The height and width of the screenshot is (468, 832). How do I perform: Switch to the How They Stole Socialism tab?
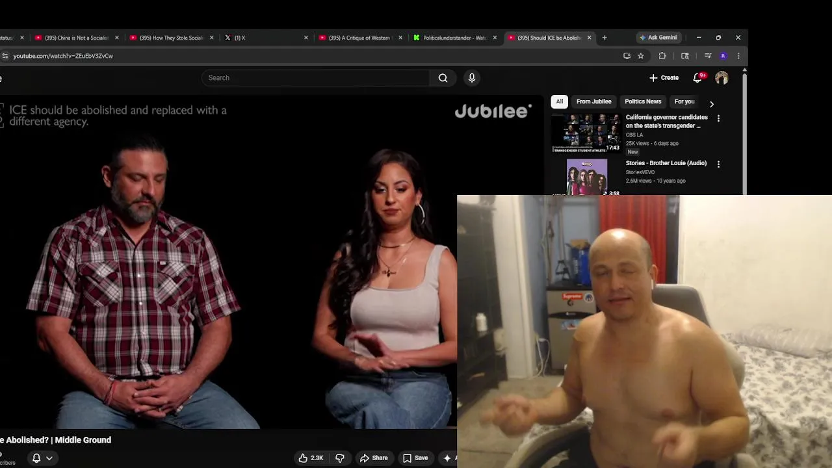166,38
